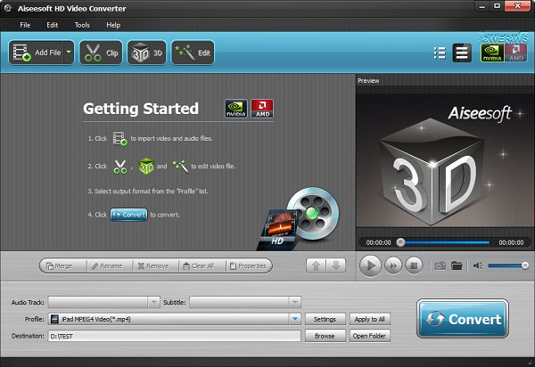Click the big Convert button
The width and height of the screenshot is (535, 367).
pos(462,320)
